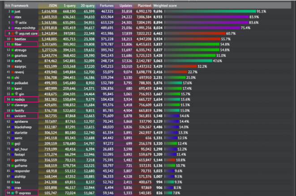296x196 pixels.
Task: Open the goframe framework link
Action: (21, 166)
